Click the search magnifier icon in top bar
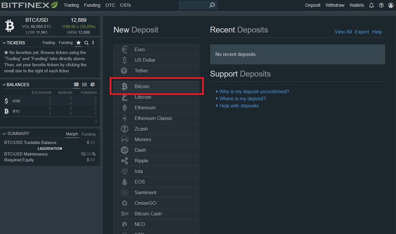 [212, 5]
